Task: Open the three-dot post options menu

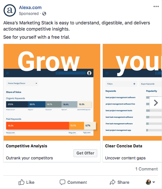Action: click(156, 7)
